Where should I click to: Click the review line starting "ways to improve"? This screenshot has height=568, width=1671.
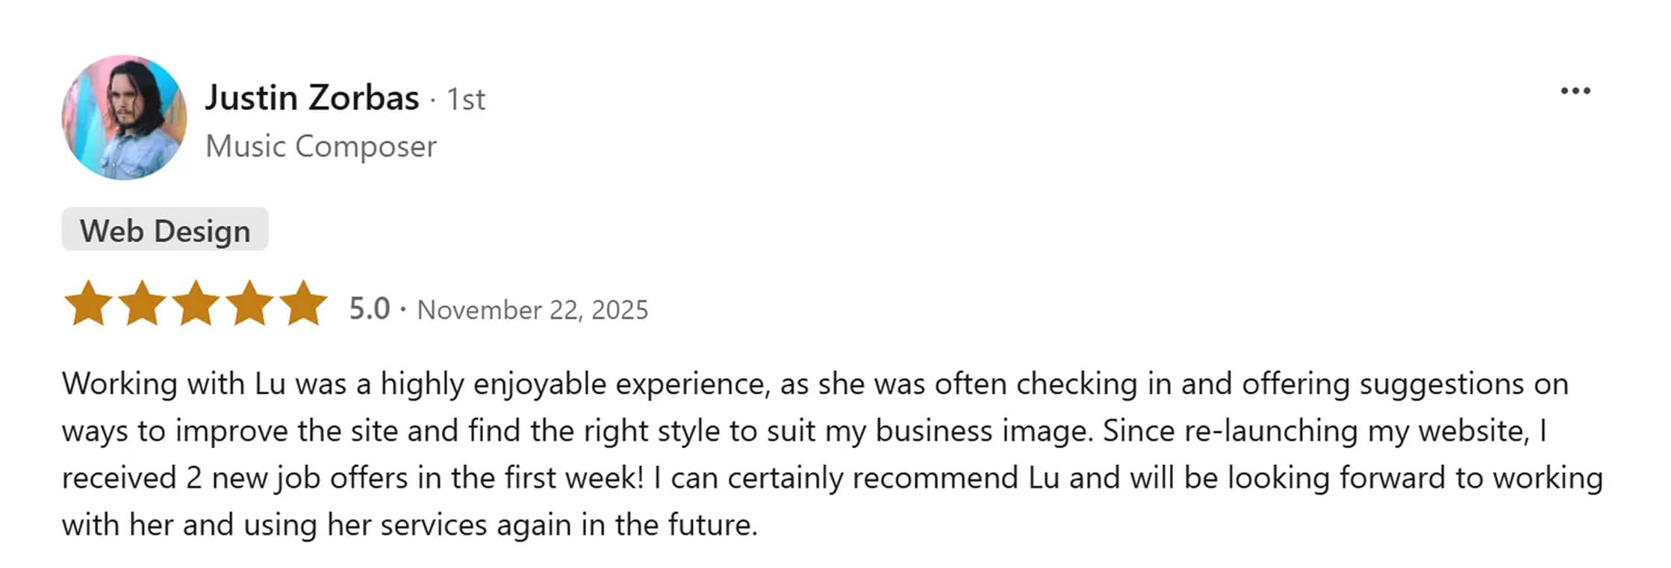tap(803, 431)
